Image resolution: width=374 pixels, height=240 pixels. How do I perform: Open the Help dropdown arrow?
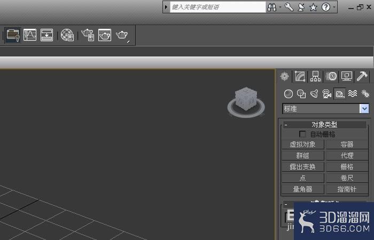pyautogui.click(x=334, y=7)
